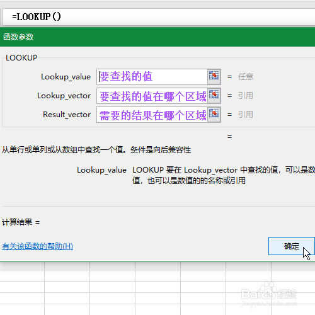Select the Result_vector field label

(x=67, y=115)
